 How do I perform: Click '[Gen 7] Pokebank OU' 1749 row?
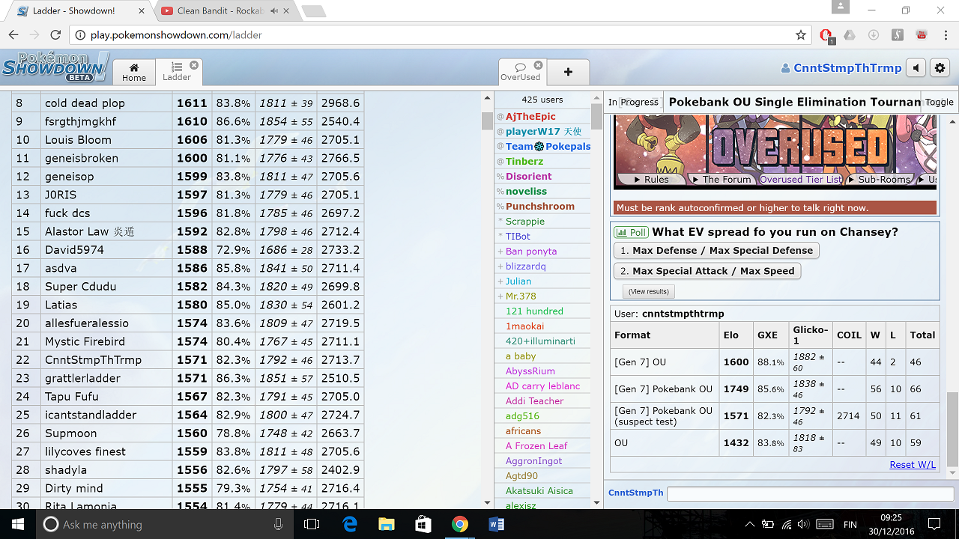[x=775, y=389]
